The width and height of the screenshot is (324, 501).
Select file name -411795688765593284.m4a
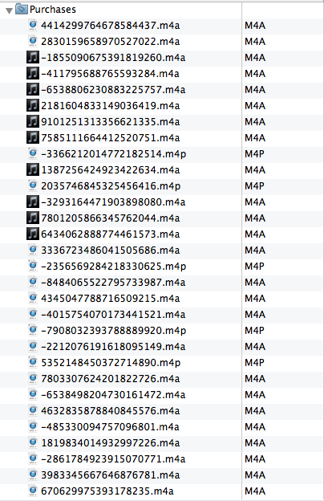click(110, 74)
